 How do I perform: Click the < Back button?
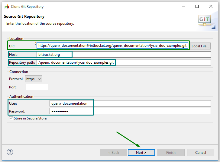tap(114, 153)
